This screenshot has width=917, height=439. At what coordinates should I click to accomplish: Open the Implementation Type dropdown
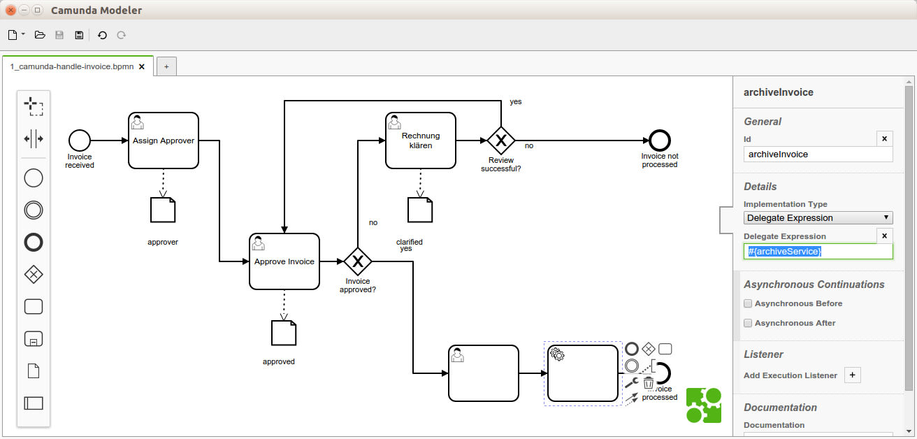tap(818, 217)
